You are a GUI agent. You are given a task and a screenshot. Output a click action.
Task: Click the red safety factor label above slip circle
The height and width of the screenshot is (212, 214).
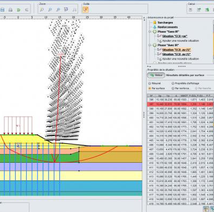click(61, 54)
